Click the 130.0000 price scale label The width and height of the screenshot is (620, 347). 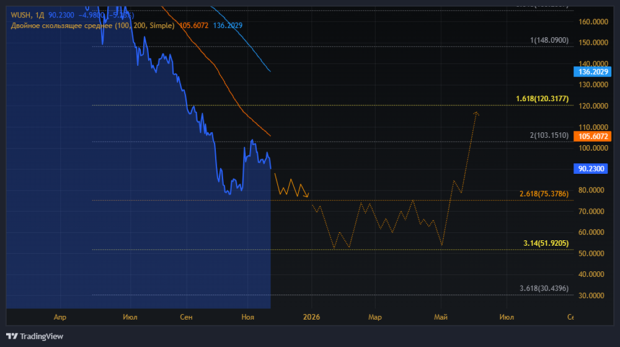pos(593,84)
